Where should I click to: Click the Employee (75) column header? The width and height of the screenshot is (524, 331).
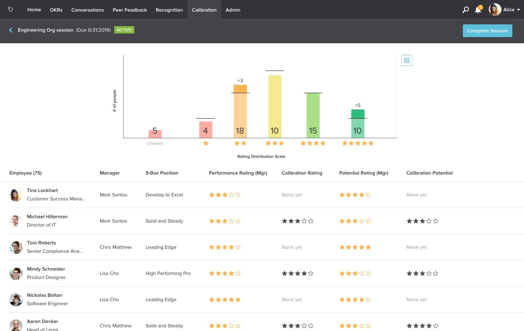(25, 173)
